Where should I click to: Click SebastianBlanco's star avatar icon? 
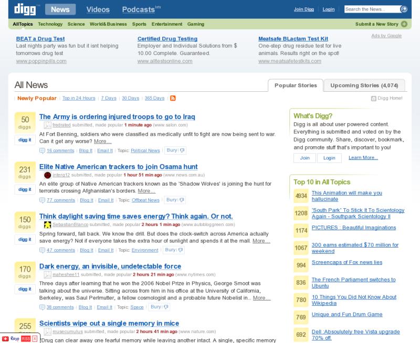tap(47, 225)
